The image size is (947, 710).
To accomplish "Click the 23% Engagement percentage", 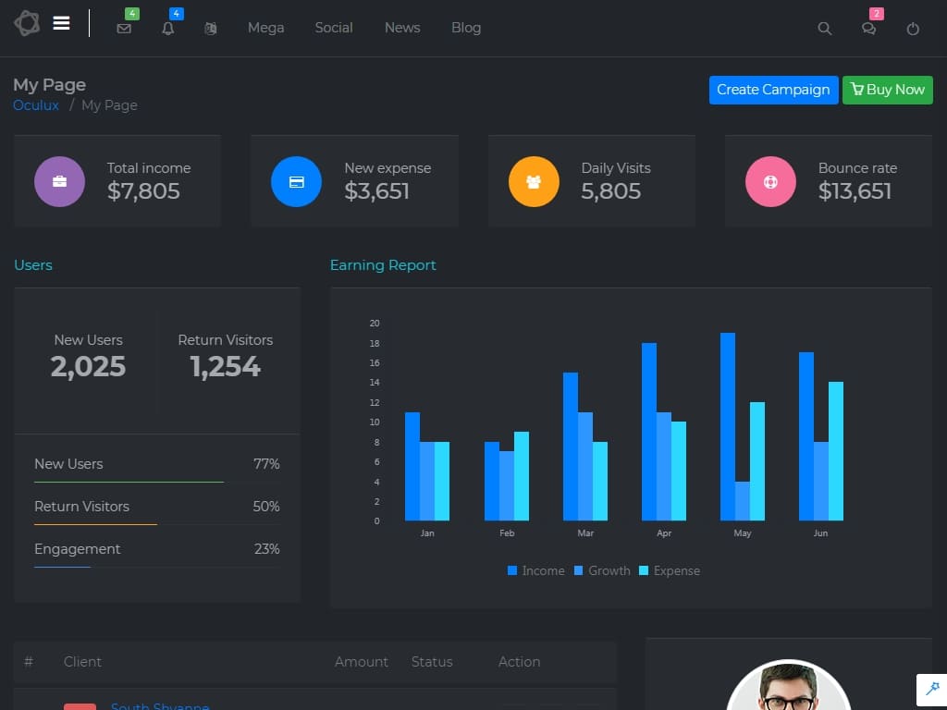I will 266,549.
